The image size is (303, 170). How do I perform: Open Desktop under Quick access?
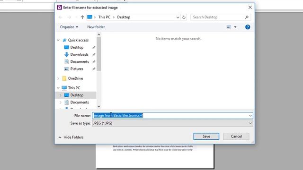click(x=77, y=47)
